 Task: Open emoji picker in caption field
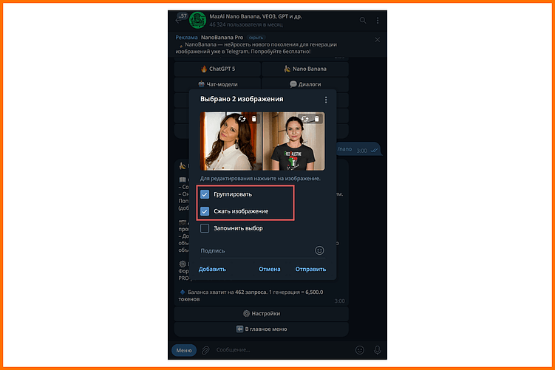pos(319,250)
